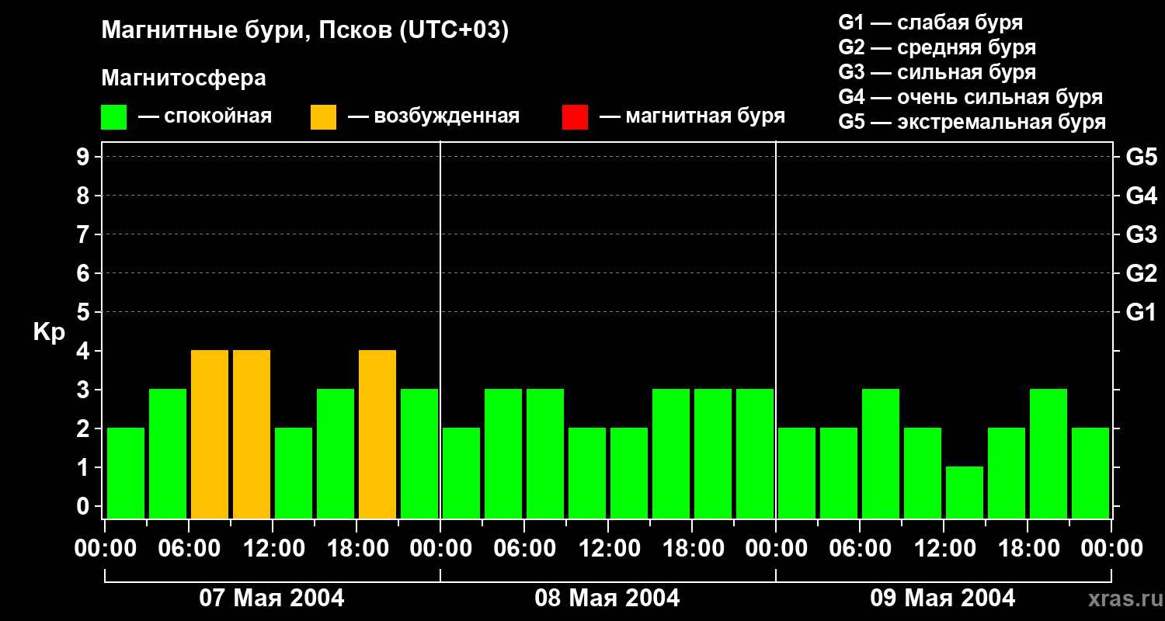Click the 06:00–09:00 bar on 09 Мая

(881, 453)
